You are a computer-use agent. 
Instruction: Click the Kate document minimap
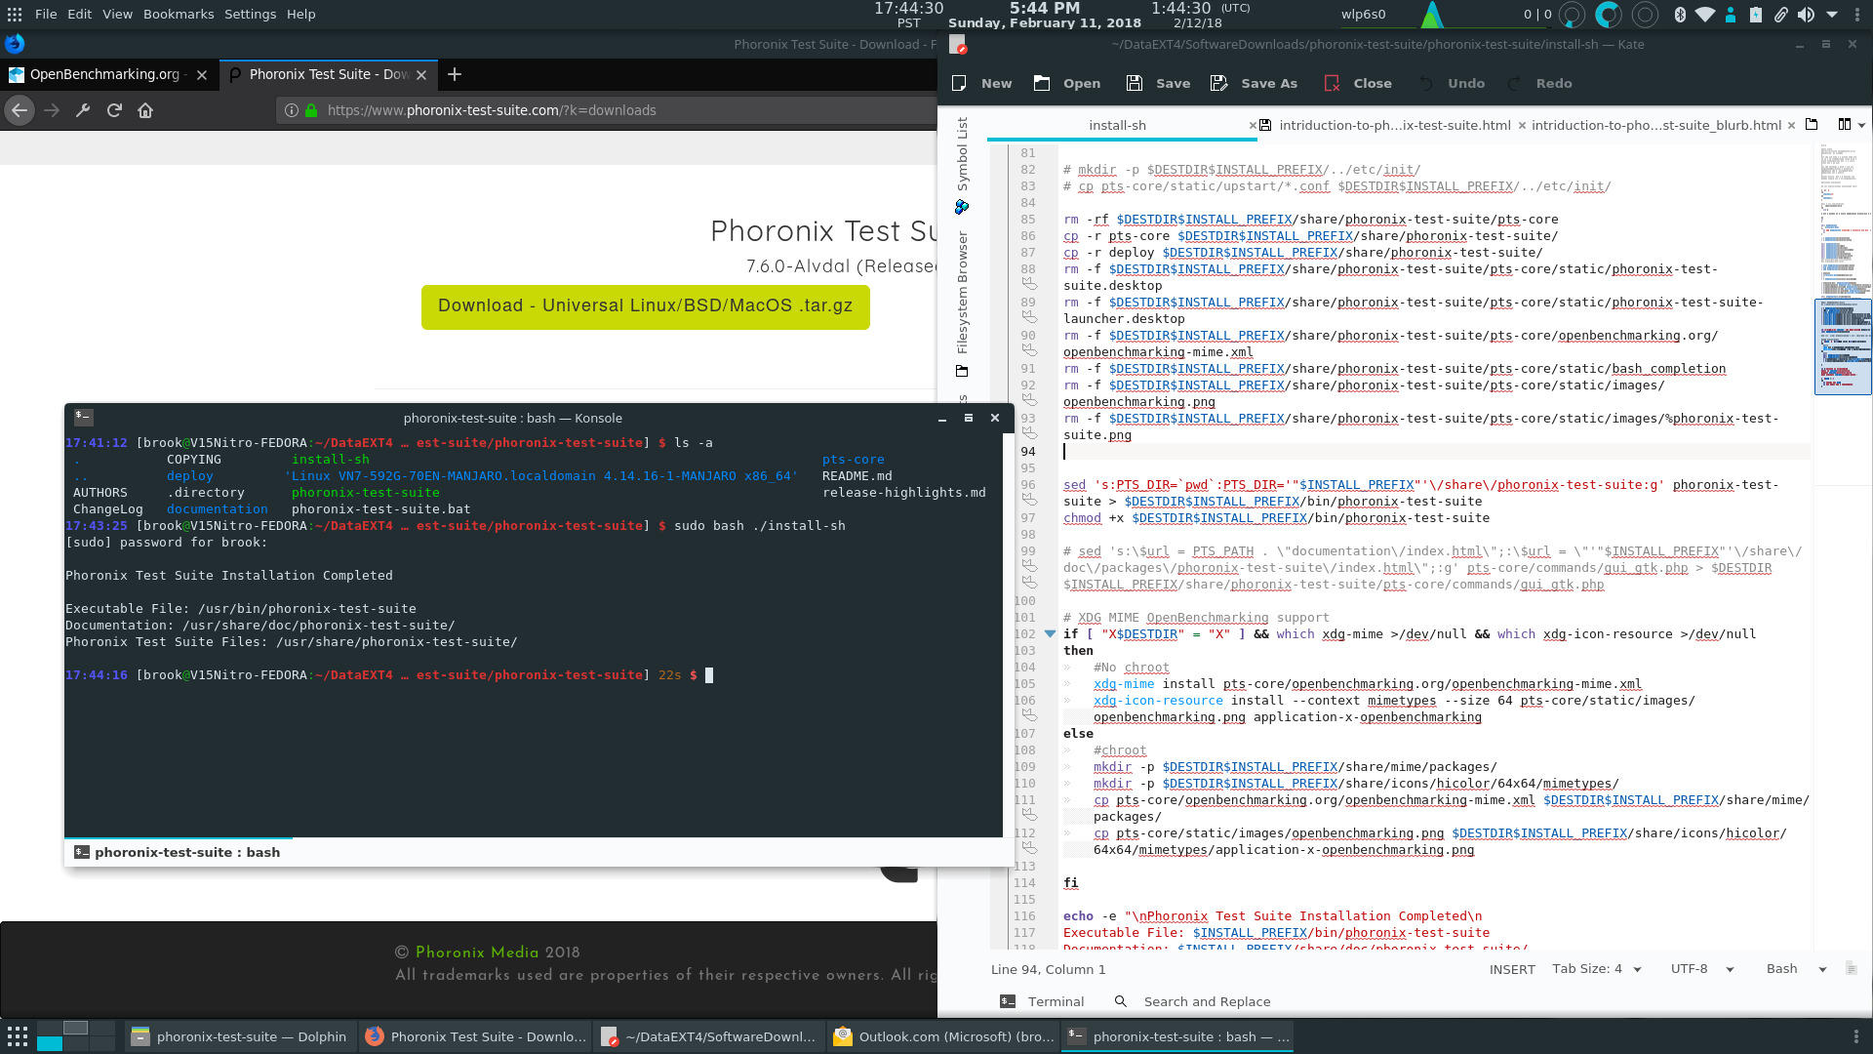pos(1843,346)
